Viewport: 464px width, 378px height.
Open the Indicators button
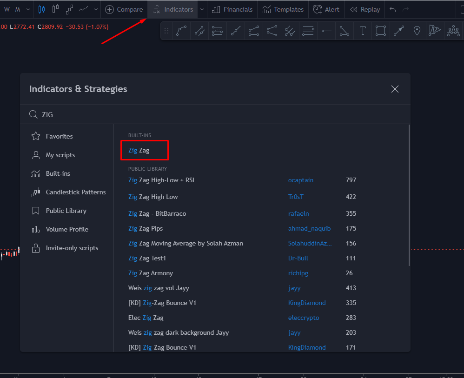pyautogui.click(x=173, y=9)
